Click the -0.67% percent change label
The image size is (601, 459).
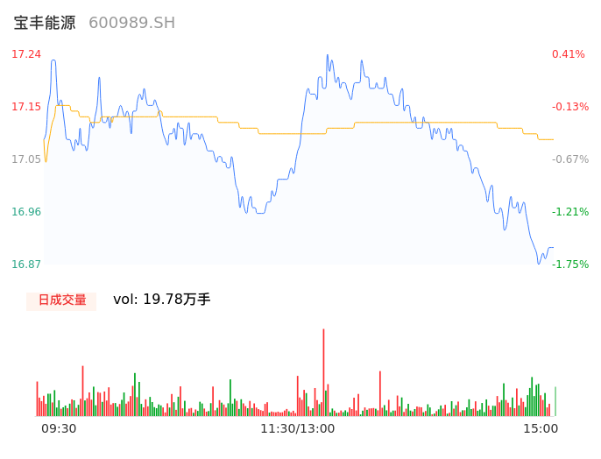pyautogui.click(x=569, y=159)
